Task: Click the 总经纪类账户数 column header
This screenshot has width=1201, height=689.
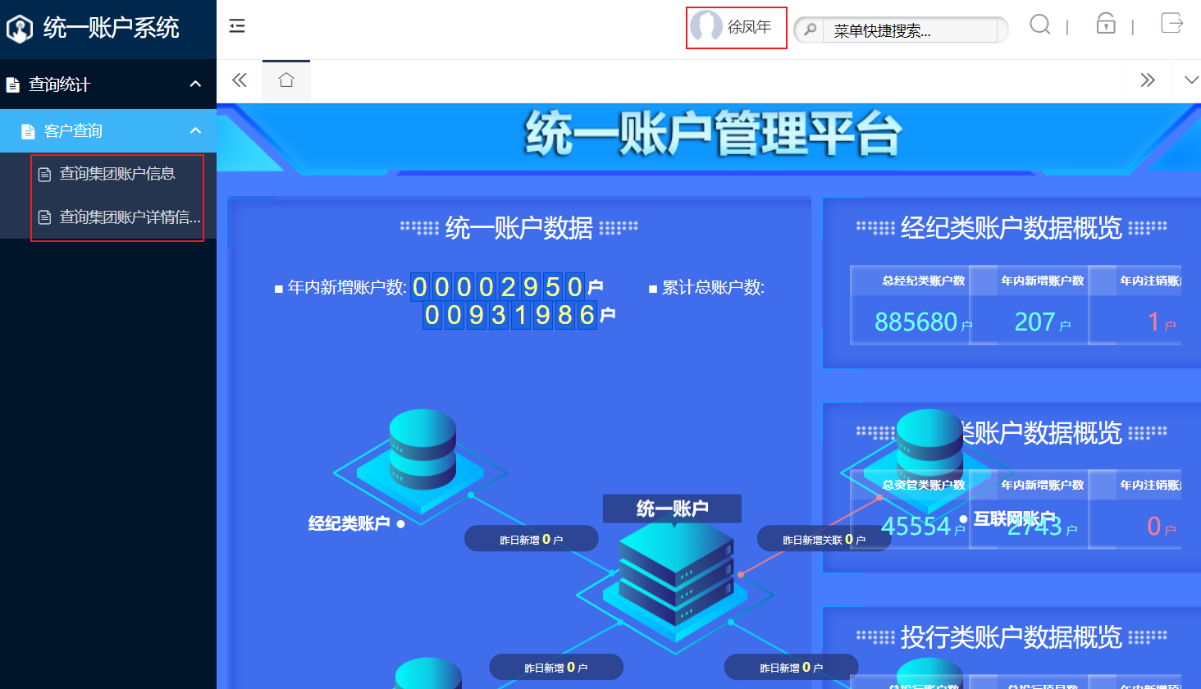Action: [924, 281]
